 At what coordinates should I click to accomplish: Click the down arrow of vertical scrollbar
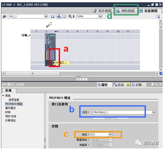point(161,70)
